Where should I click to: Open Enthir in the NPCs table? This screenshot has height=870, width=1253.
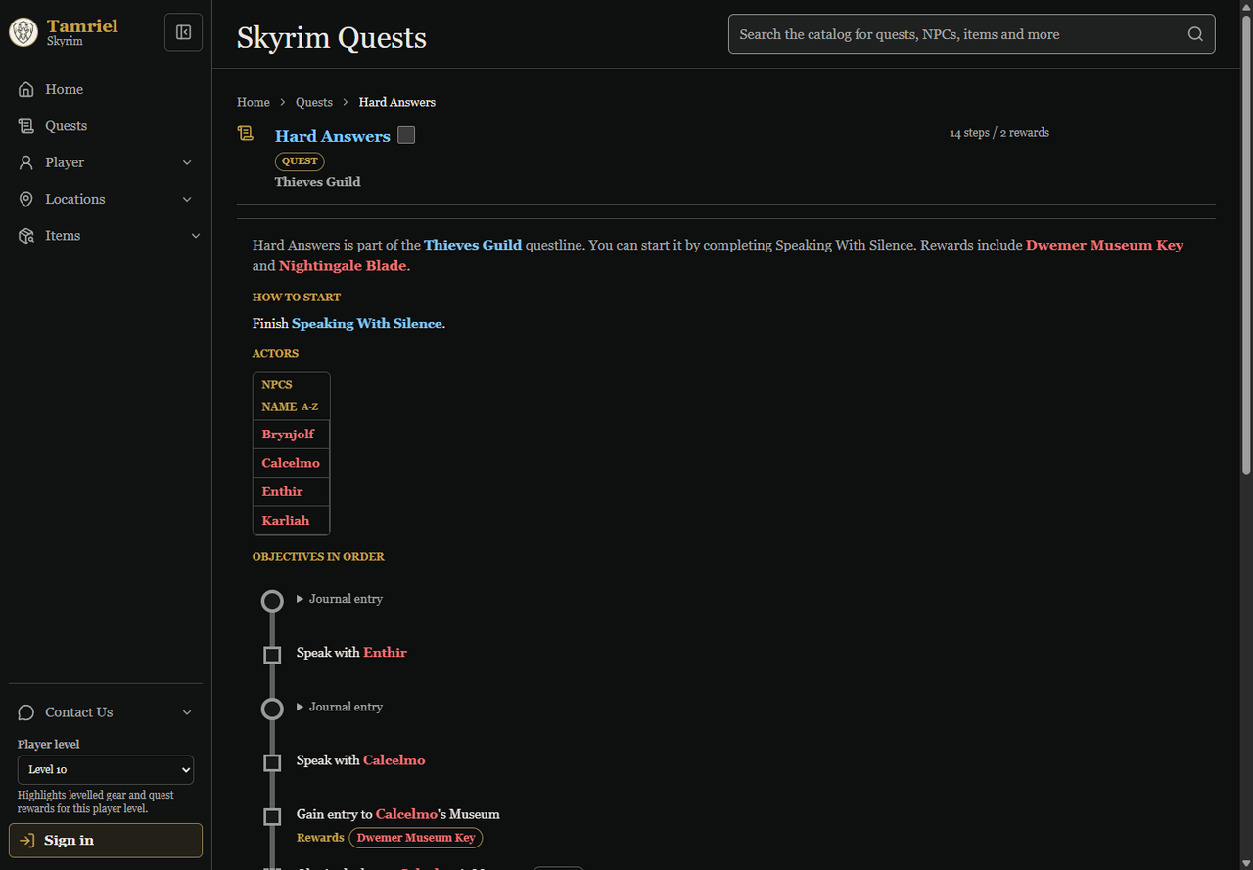pos(282,491)
